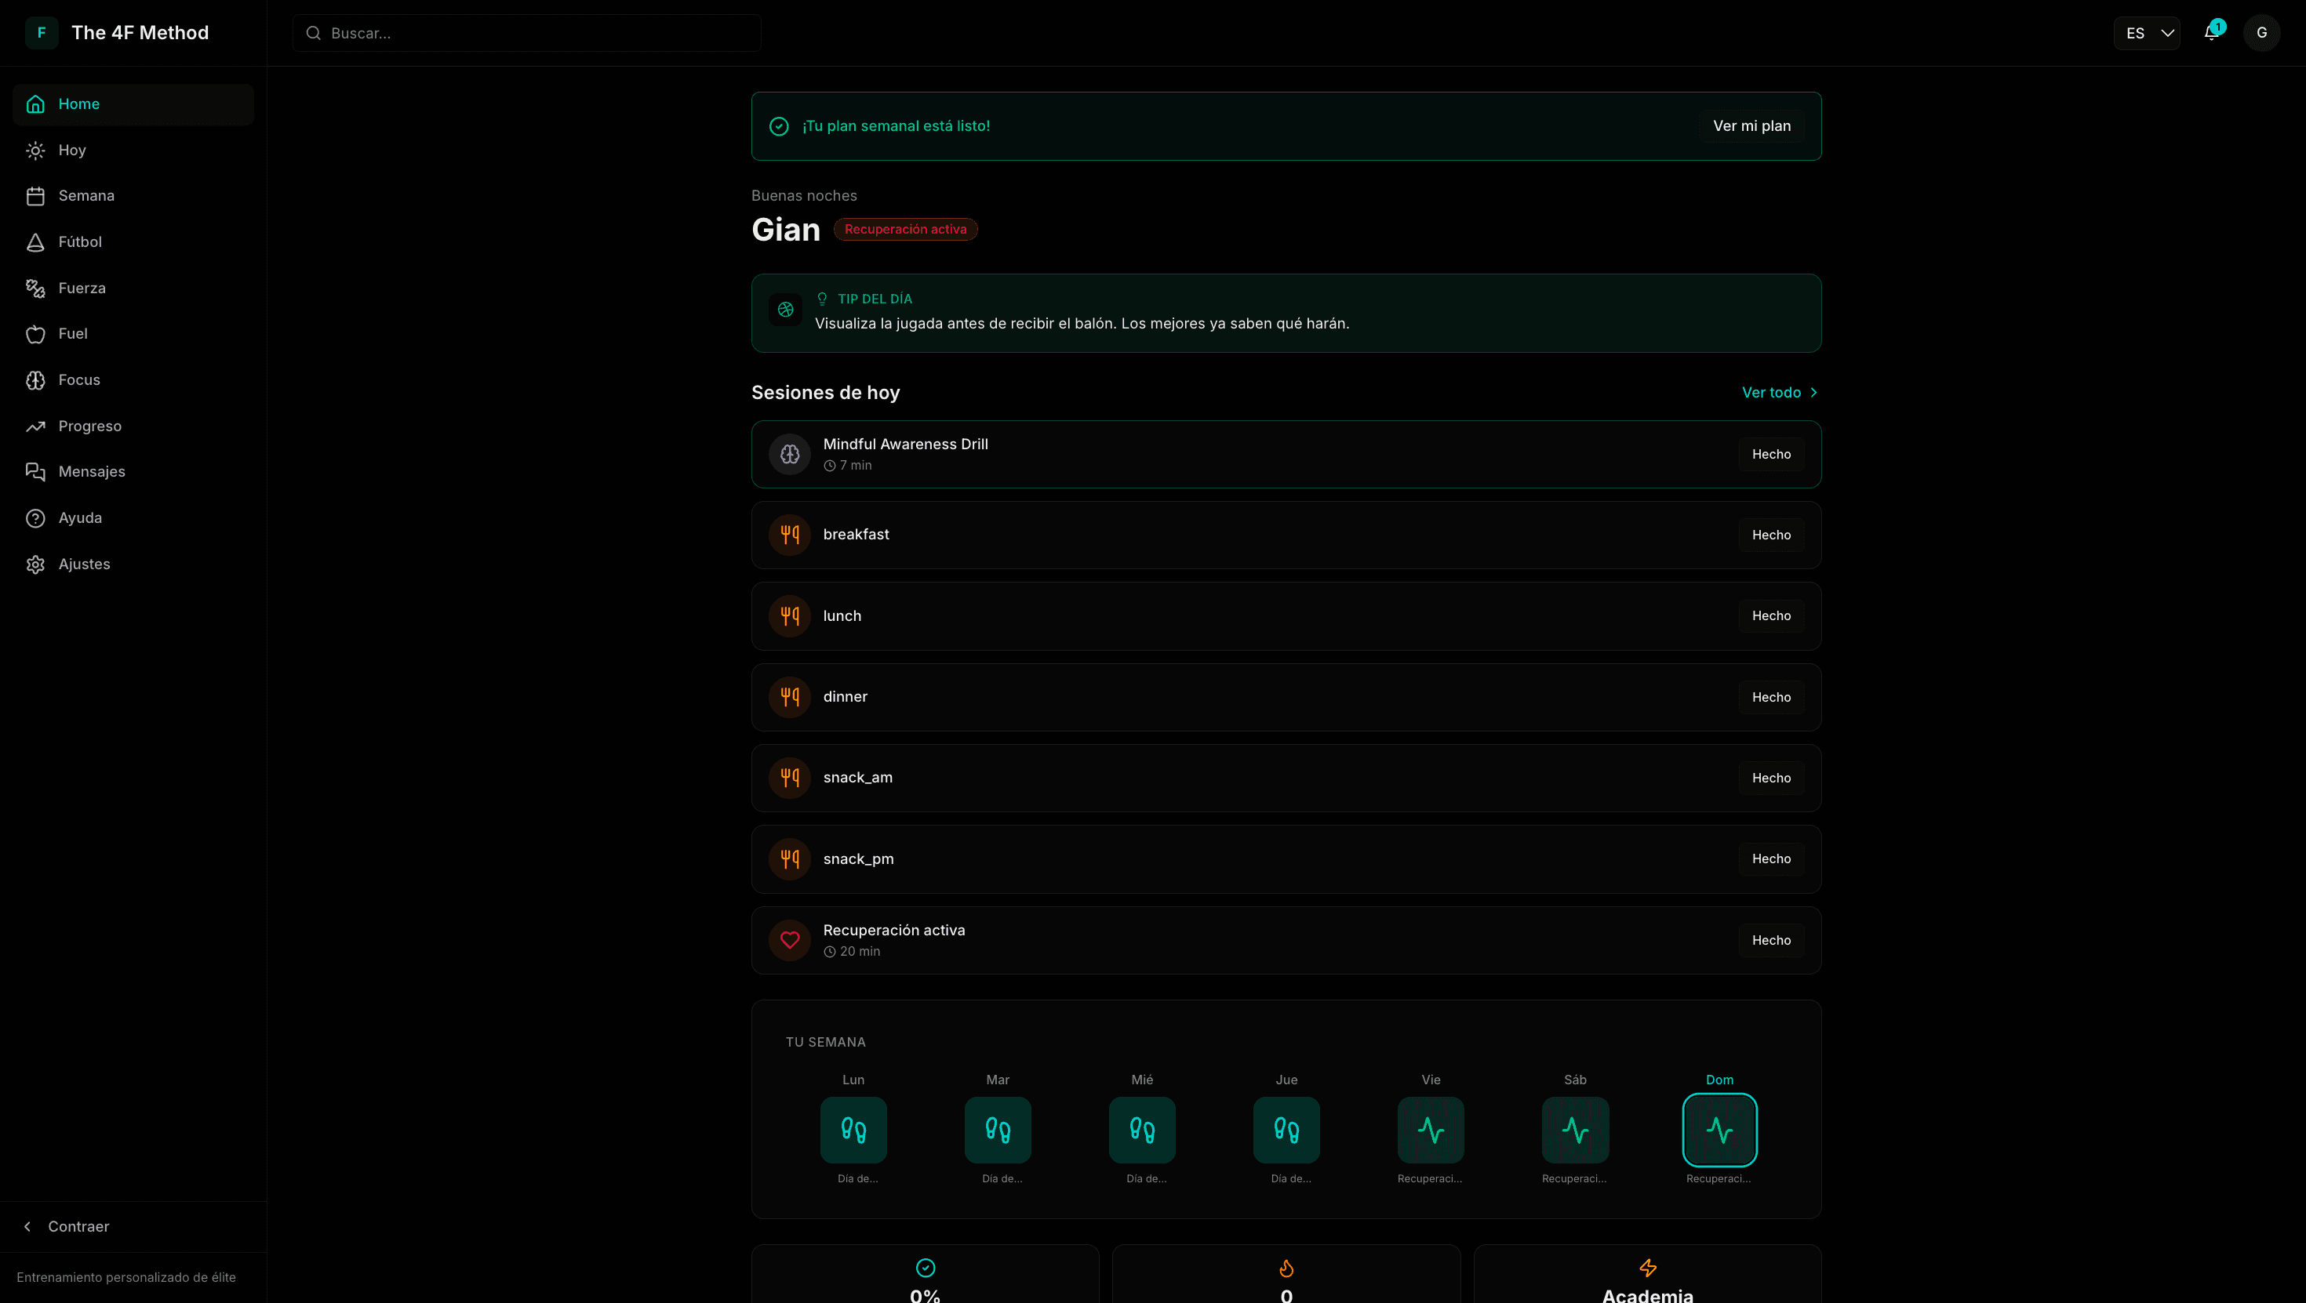Screen dimensions: 2306x1303
Task: Click the notification bell icon
Action: (2211, 33)
